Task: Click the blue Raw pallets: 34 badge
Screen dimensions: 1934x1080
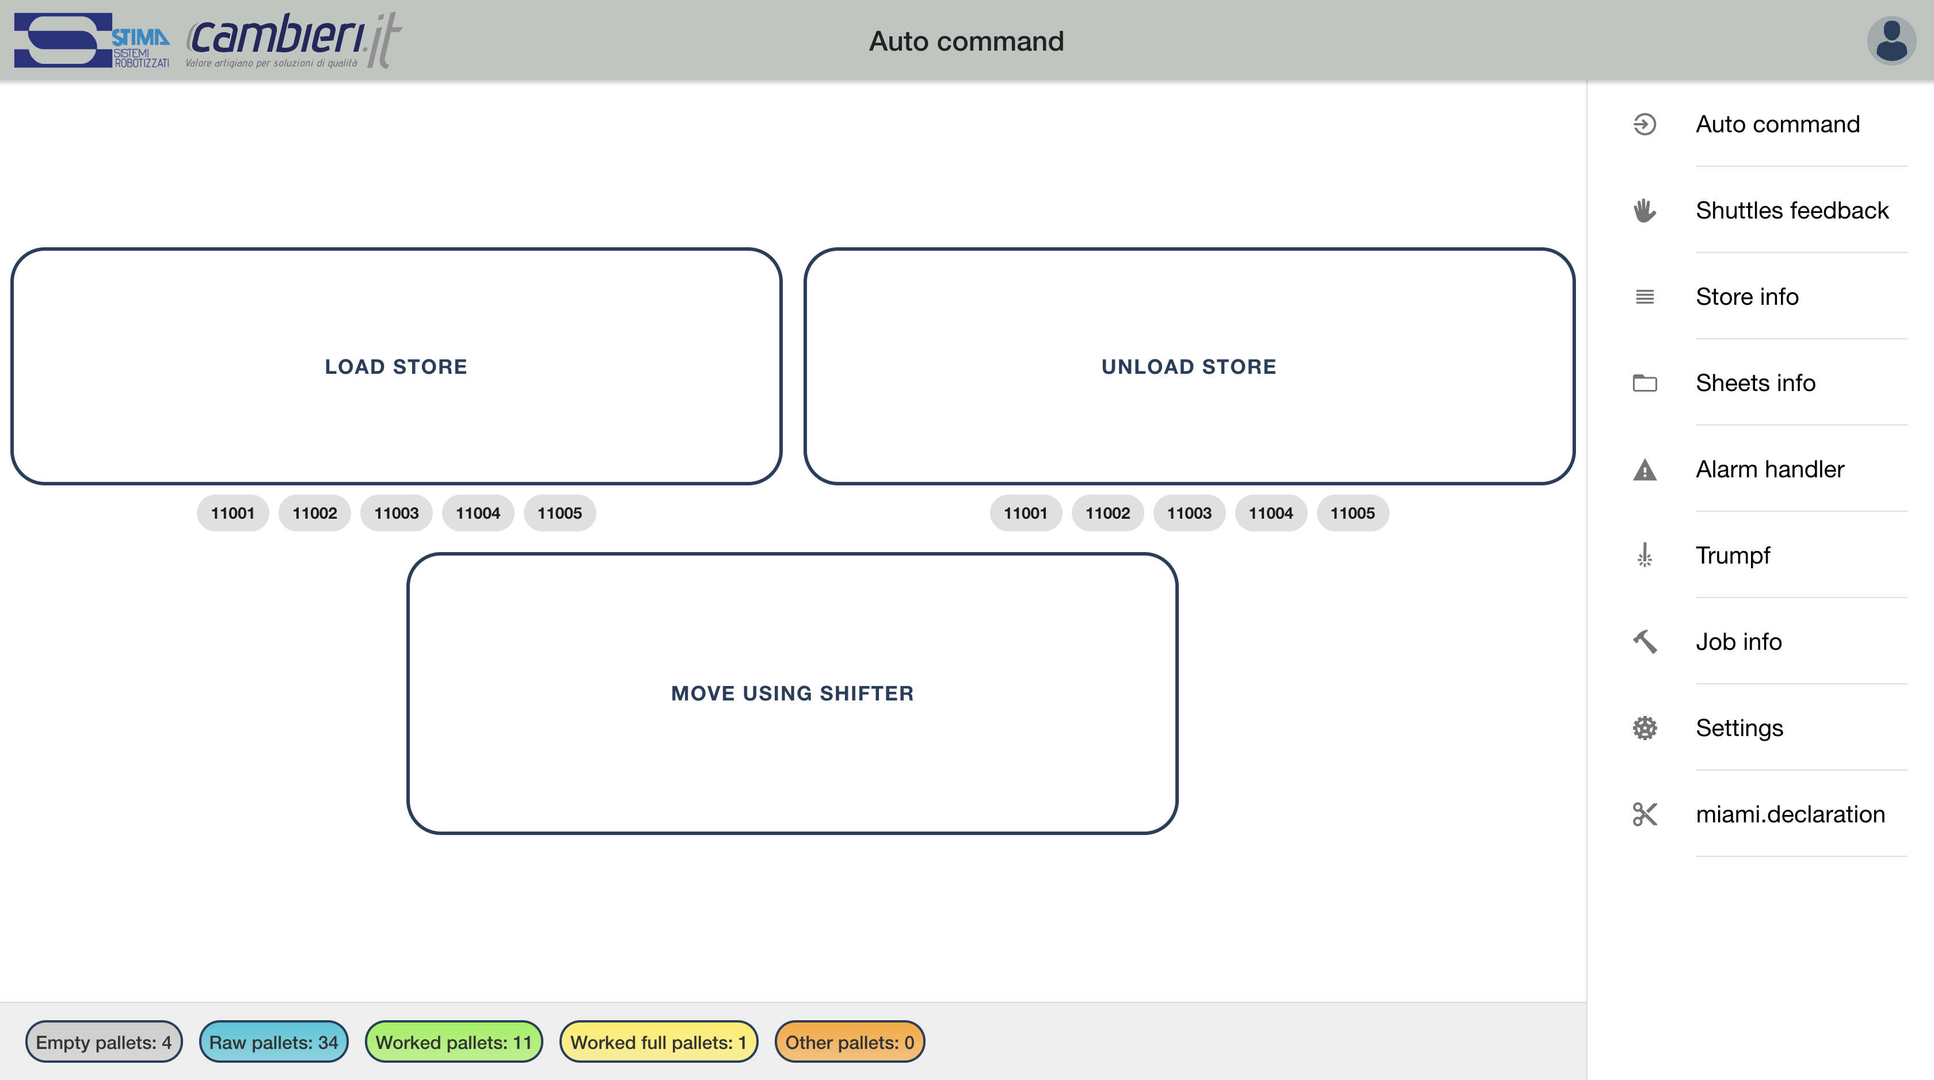Action: pyautogui.click(x=273, y=1041)
